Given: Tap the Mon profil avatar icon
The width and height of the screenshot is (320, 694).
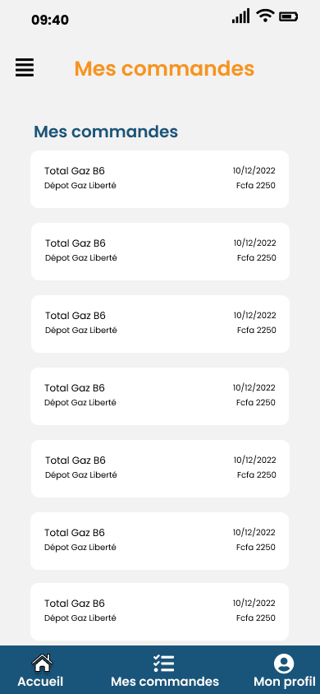Looking at the screenshot, I should coord(284,664).
